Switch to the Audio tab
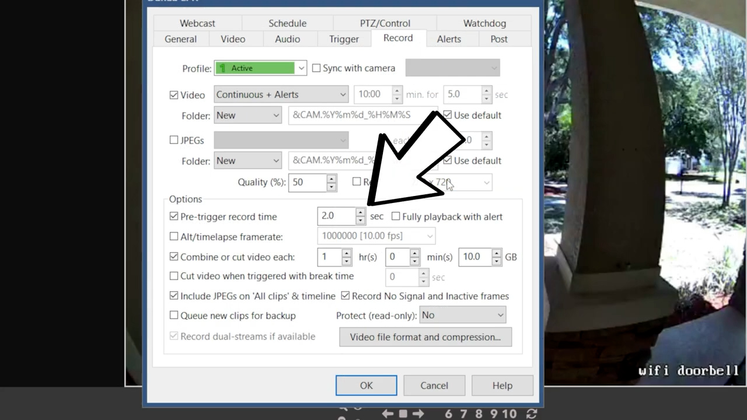This screenshot has height=420, width=747. (x=287, y=39)
